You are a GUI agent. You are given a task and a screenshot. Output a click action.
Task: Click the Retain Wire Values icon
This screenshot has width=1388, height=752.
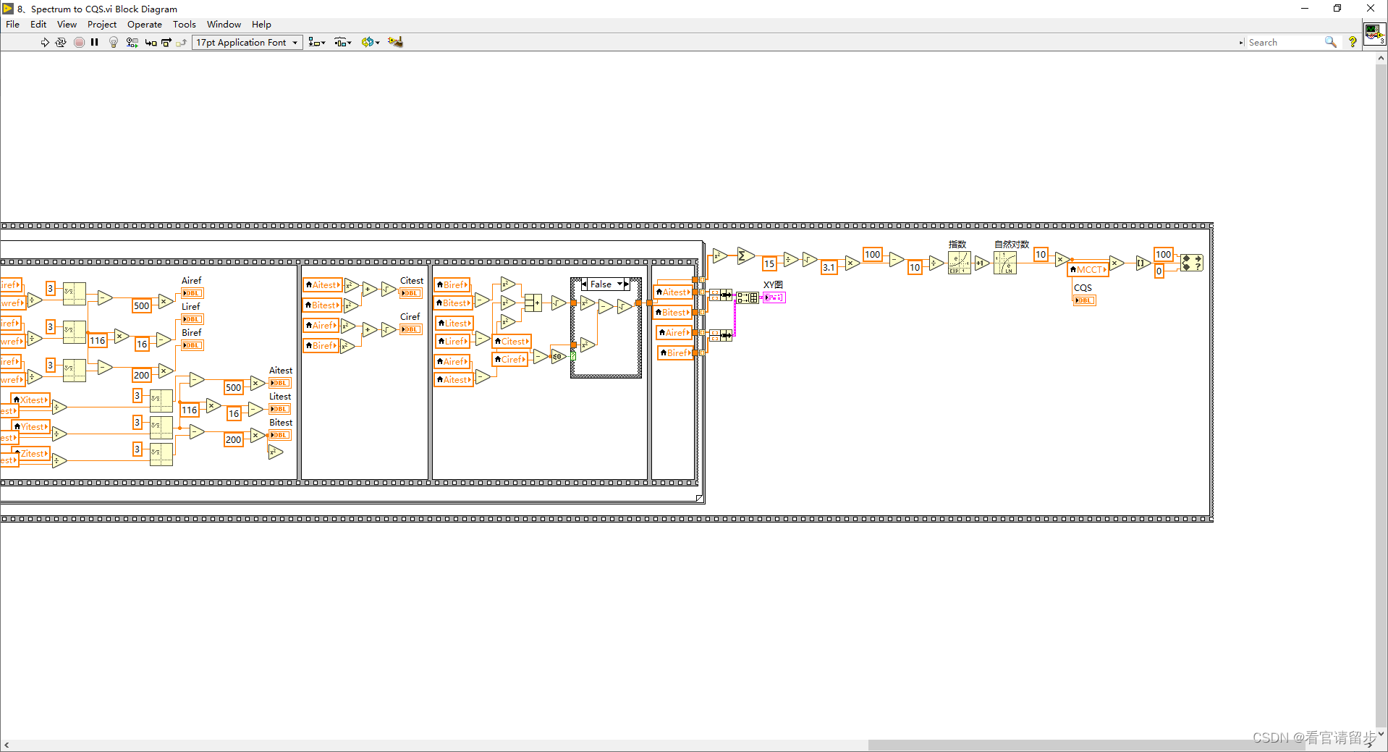pyautogui.click(x=132, y=42)
